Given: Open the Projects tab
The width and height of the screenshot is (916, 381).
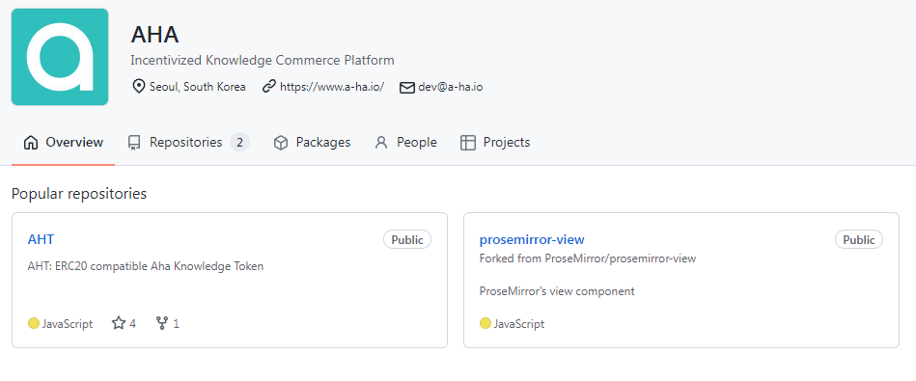Looking at the screenshot, I should (x=495, y=143).
